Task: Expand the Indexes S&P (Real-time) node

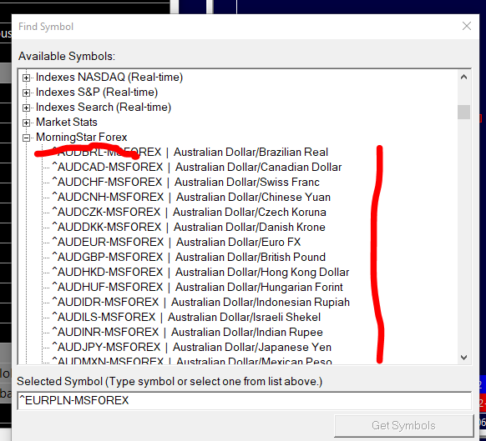Action: click(27, 93)
